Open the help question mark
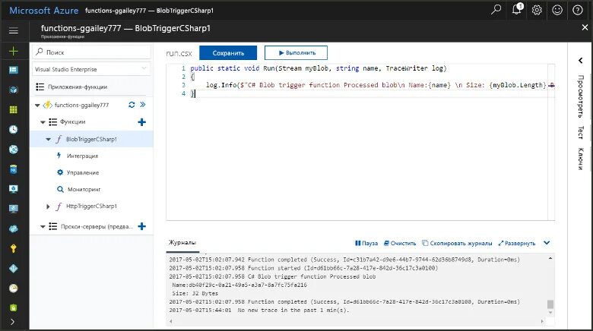593x331 pixels. pyautogui.click(x=578, y=10)
